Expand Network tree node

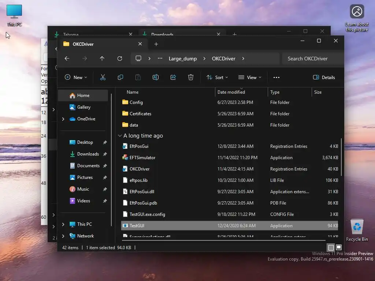63,236
